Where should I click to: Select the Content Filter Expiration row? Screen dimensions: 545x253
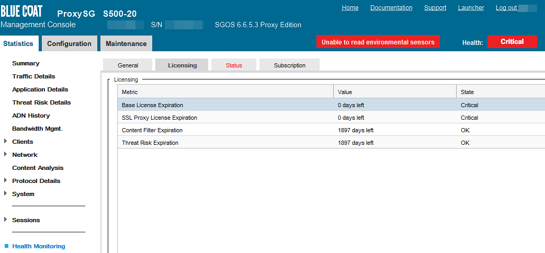(331, 130)
